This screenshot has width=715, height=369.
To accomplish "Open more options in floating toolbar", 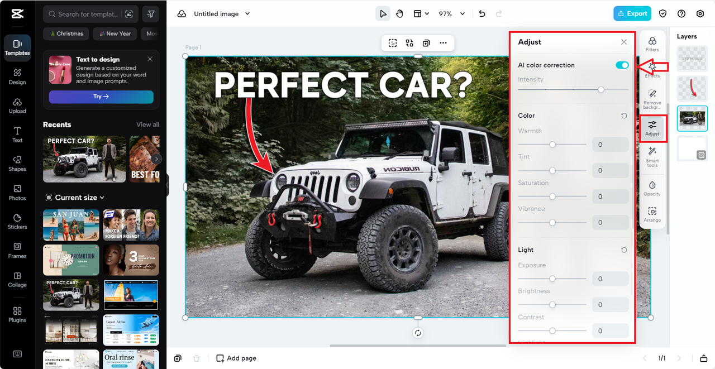I will point(443,43).
